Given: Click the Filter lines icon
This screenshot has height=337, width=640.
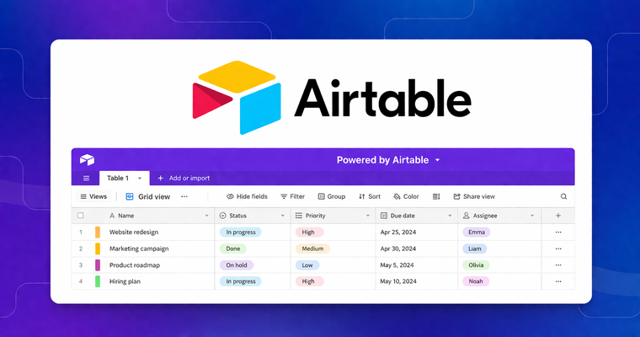Looking at the screenshot, I should point(284,196).
